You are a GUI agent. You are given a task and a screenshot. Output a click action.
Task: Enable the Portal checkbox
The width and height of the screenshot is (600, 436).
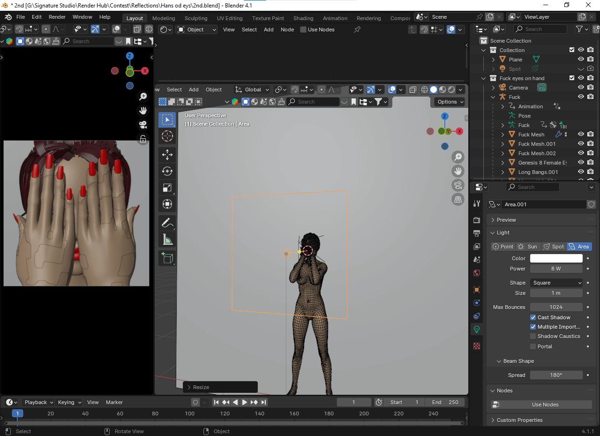(533, 346)
